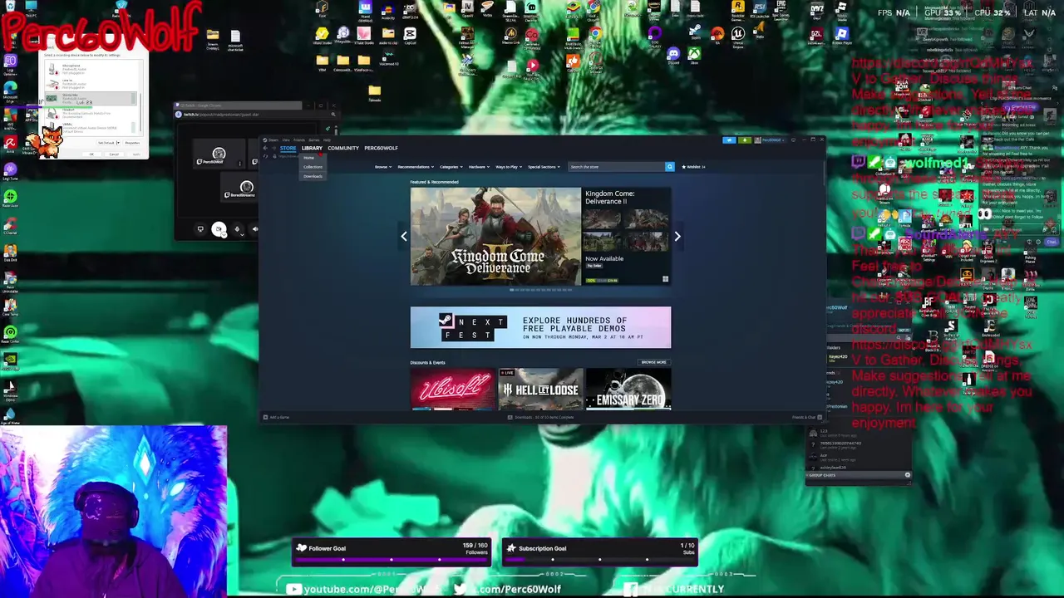The height and width of the screenshot is (598, 1064).
Task: Show previous featured game in carousel
Action: (404, 236)
